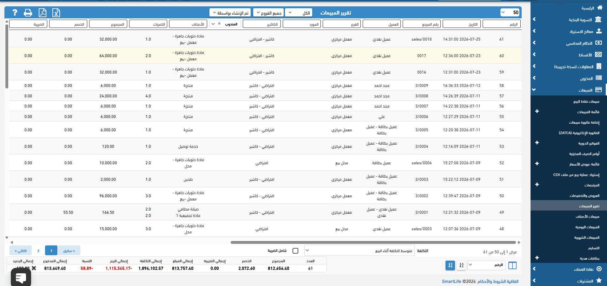Click the الرقم column filter field
Screen dimensions: 607x286
pos(502,24)
